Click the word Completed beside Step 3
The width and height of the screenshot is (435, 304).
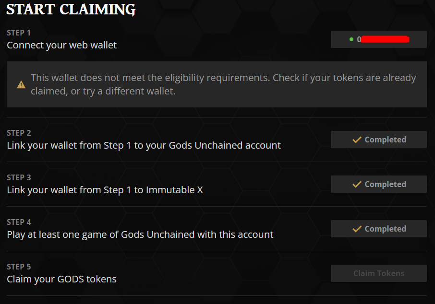tap(385, 185)
